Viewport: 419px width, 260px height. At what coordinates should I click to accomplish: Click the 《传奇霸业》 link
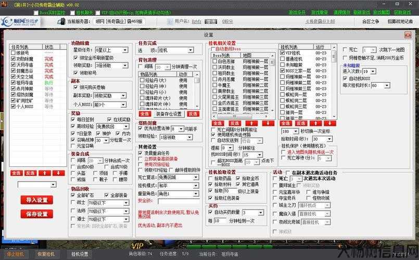[x=320, y=21]
